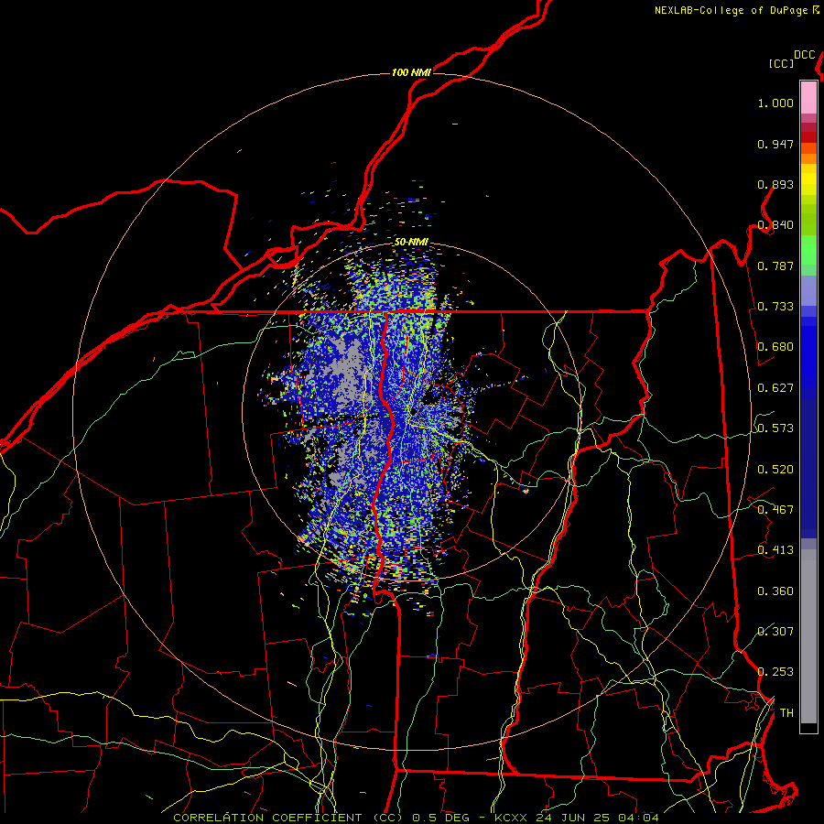Click the 50 NMI range ring label
This screenshot has height=824, width=824.
click(411, 243)
